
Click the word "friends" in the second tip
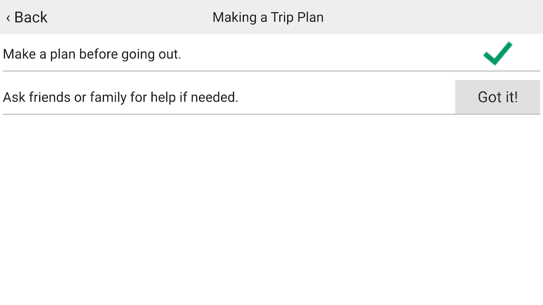[x=50, y=97]
